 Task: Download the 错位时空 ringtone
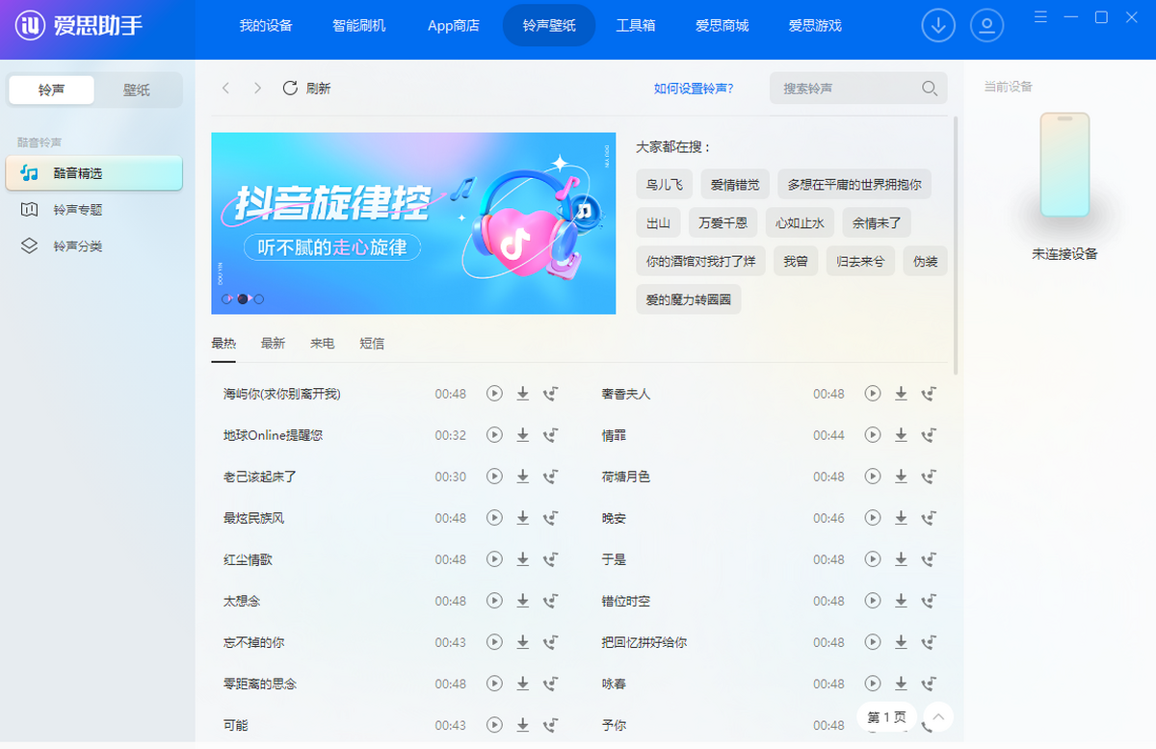[x=902, y=601]
